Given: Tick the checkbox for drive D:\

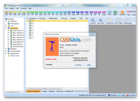Looking at the screenshot, I should coord(27,23).
